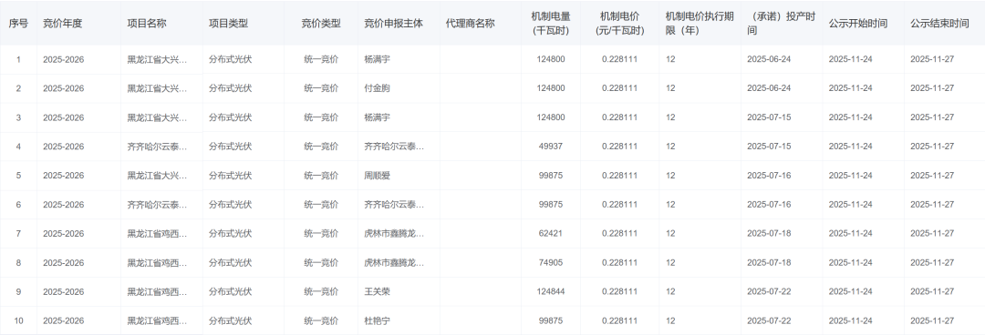
Task: Select applicant 付金朐 in row 2
Action: (x=377, y=88)
